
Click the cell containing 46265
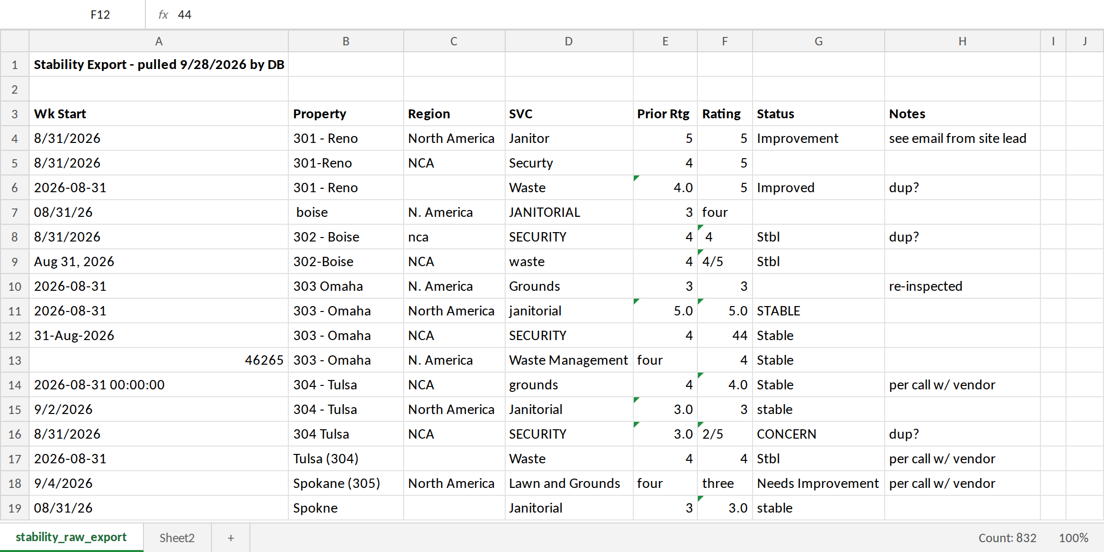[x=159, y=360]
